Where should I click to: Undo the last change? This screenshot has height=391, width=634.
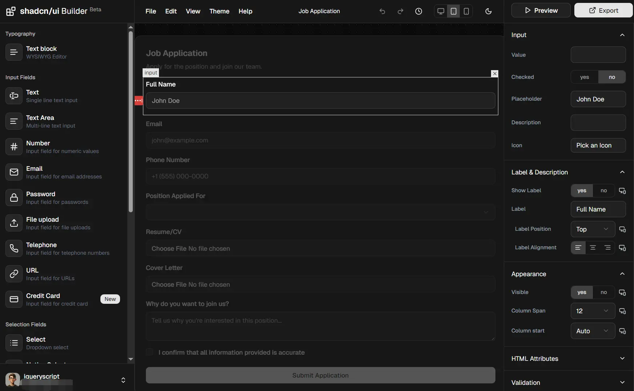(x=382, y=11)
